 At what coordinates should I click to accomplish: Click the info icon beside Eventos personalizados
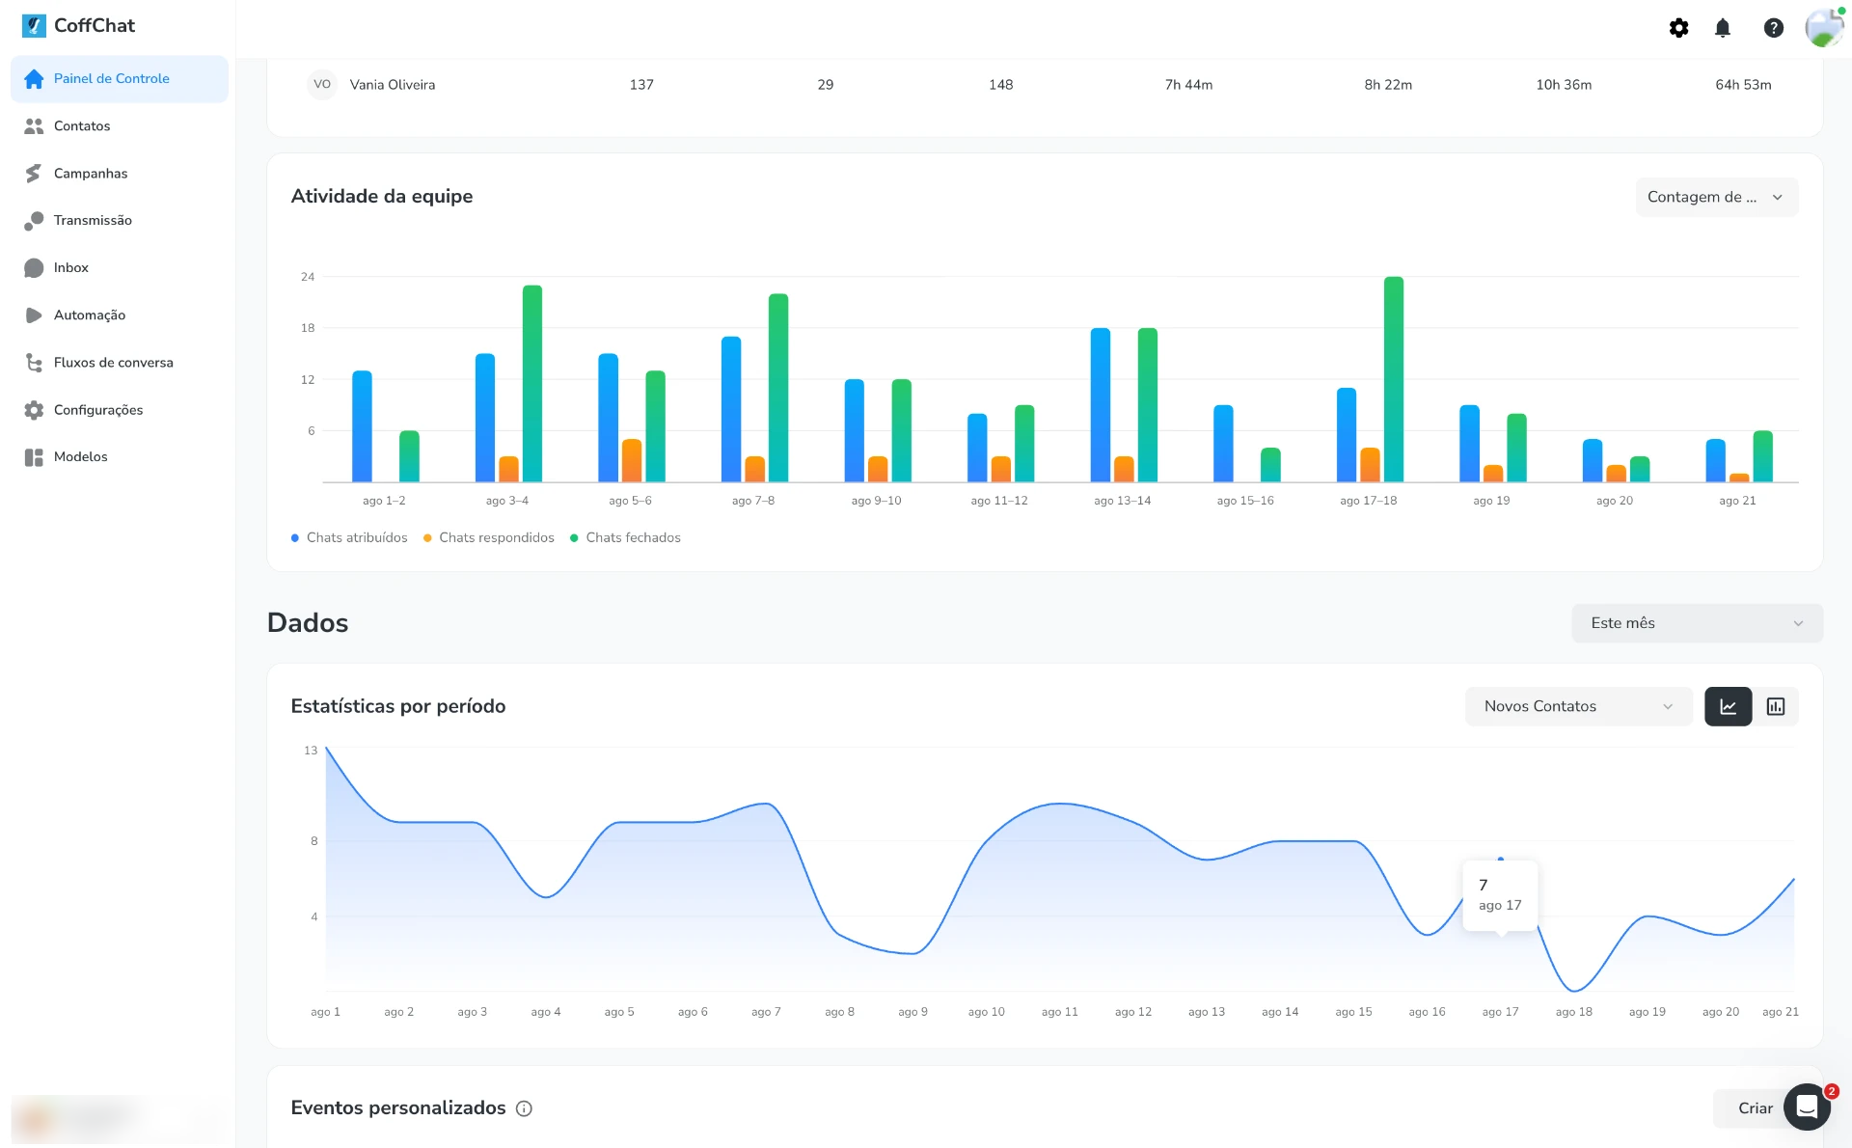(524, 1108)
